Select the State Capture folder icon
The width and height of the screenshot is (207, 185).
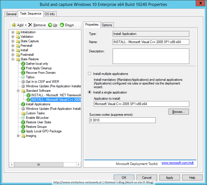18,41
